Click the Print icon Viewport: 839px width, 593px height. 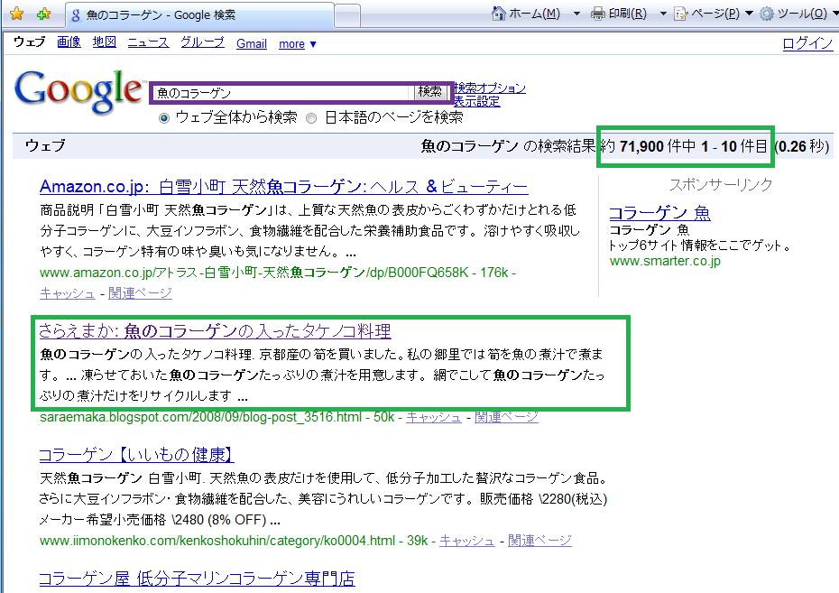pos(598,14)
